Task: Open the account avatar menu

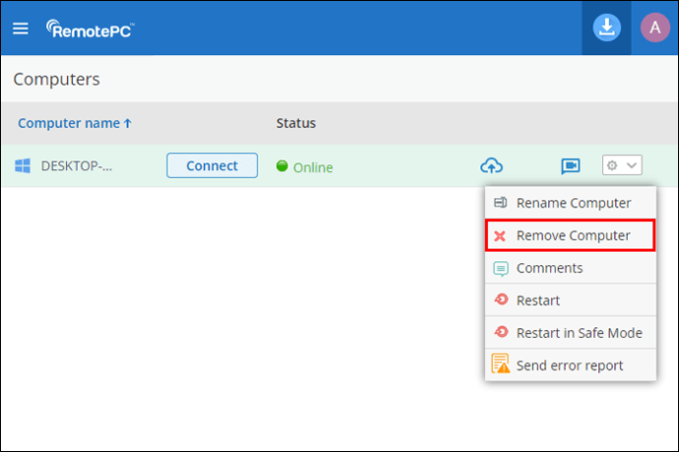Action: [x=654, y=28]
